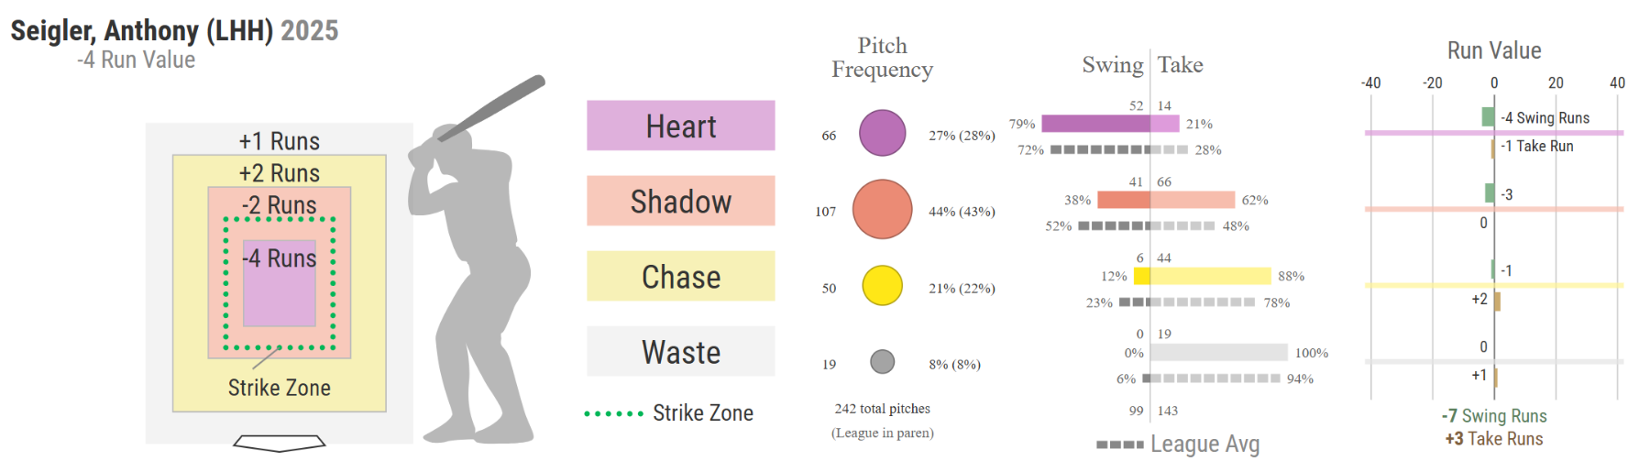Click the yellow Chase frequency circle

882,286
